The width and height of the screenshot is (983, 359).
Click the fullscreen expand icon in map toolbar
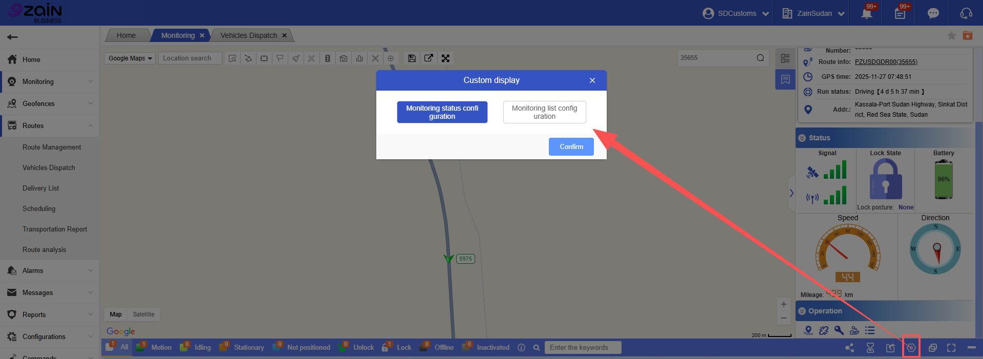[445, 58]
